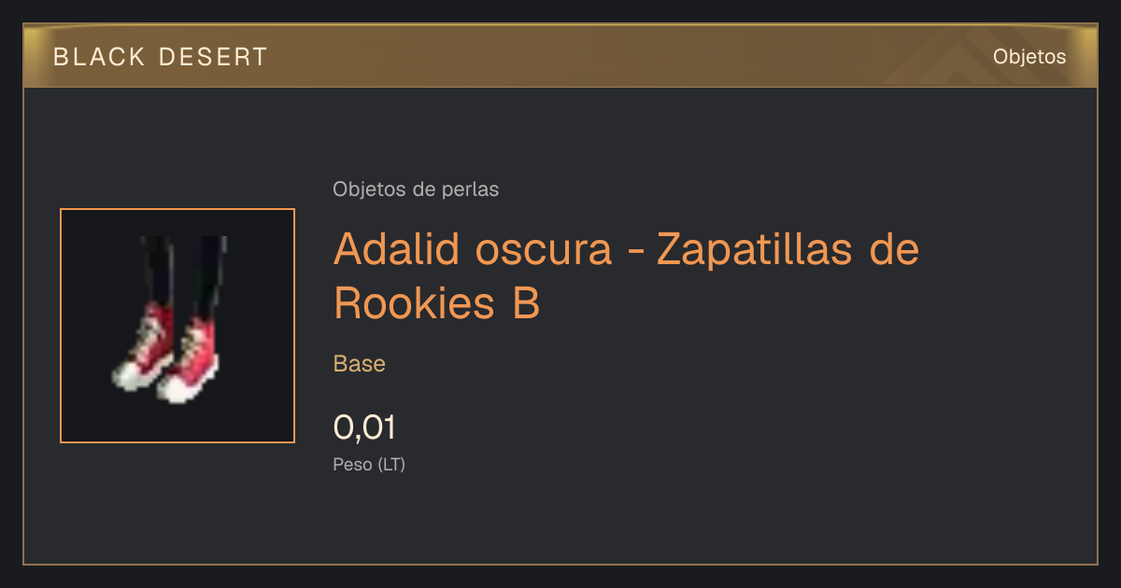This screenshot has height=588, width=1121.
Task: Click the Adalid oscura item title
Action: pyautogui.click(x=474, y=248)
